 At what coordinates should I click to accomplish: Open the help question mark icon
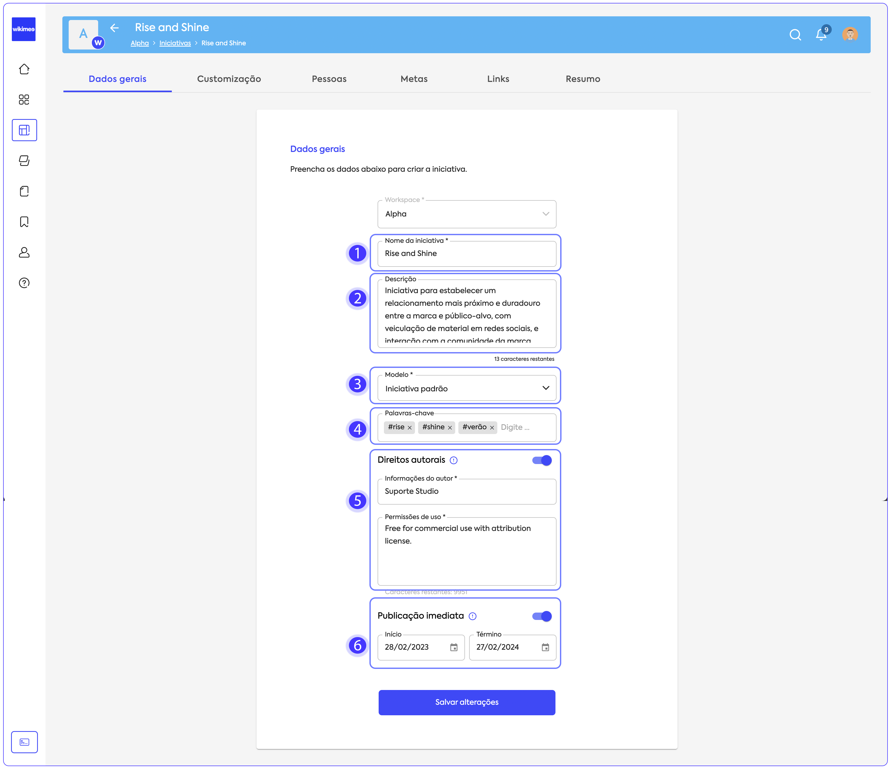[24, 283]
